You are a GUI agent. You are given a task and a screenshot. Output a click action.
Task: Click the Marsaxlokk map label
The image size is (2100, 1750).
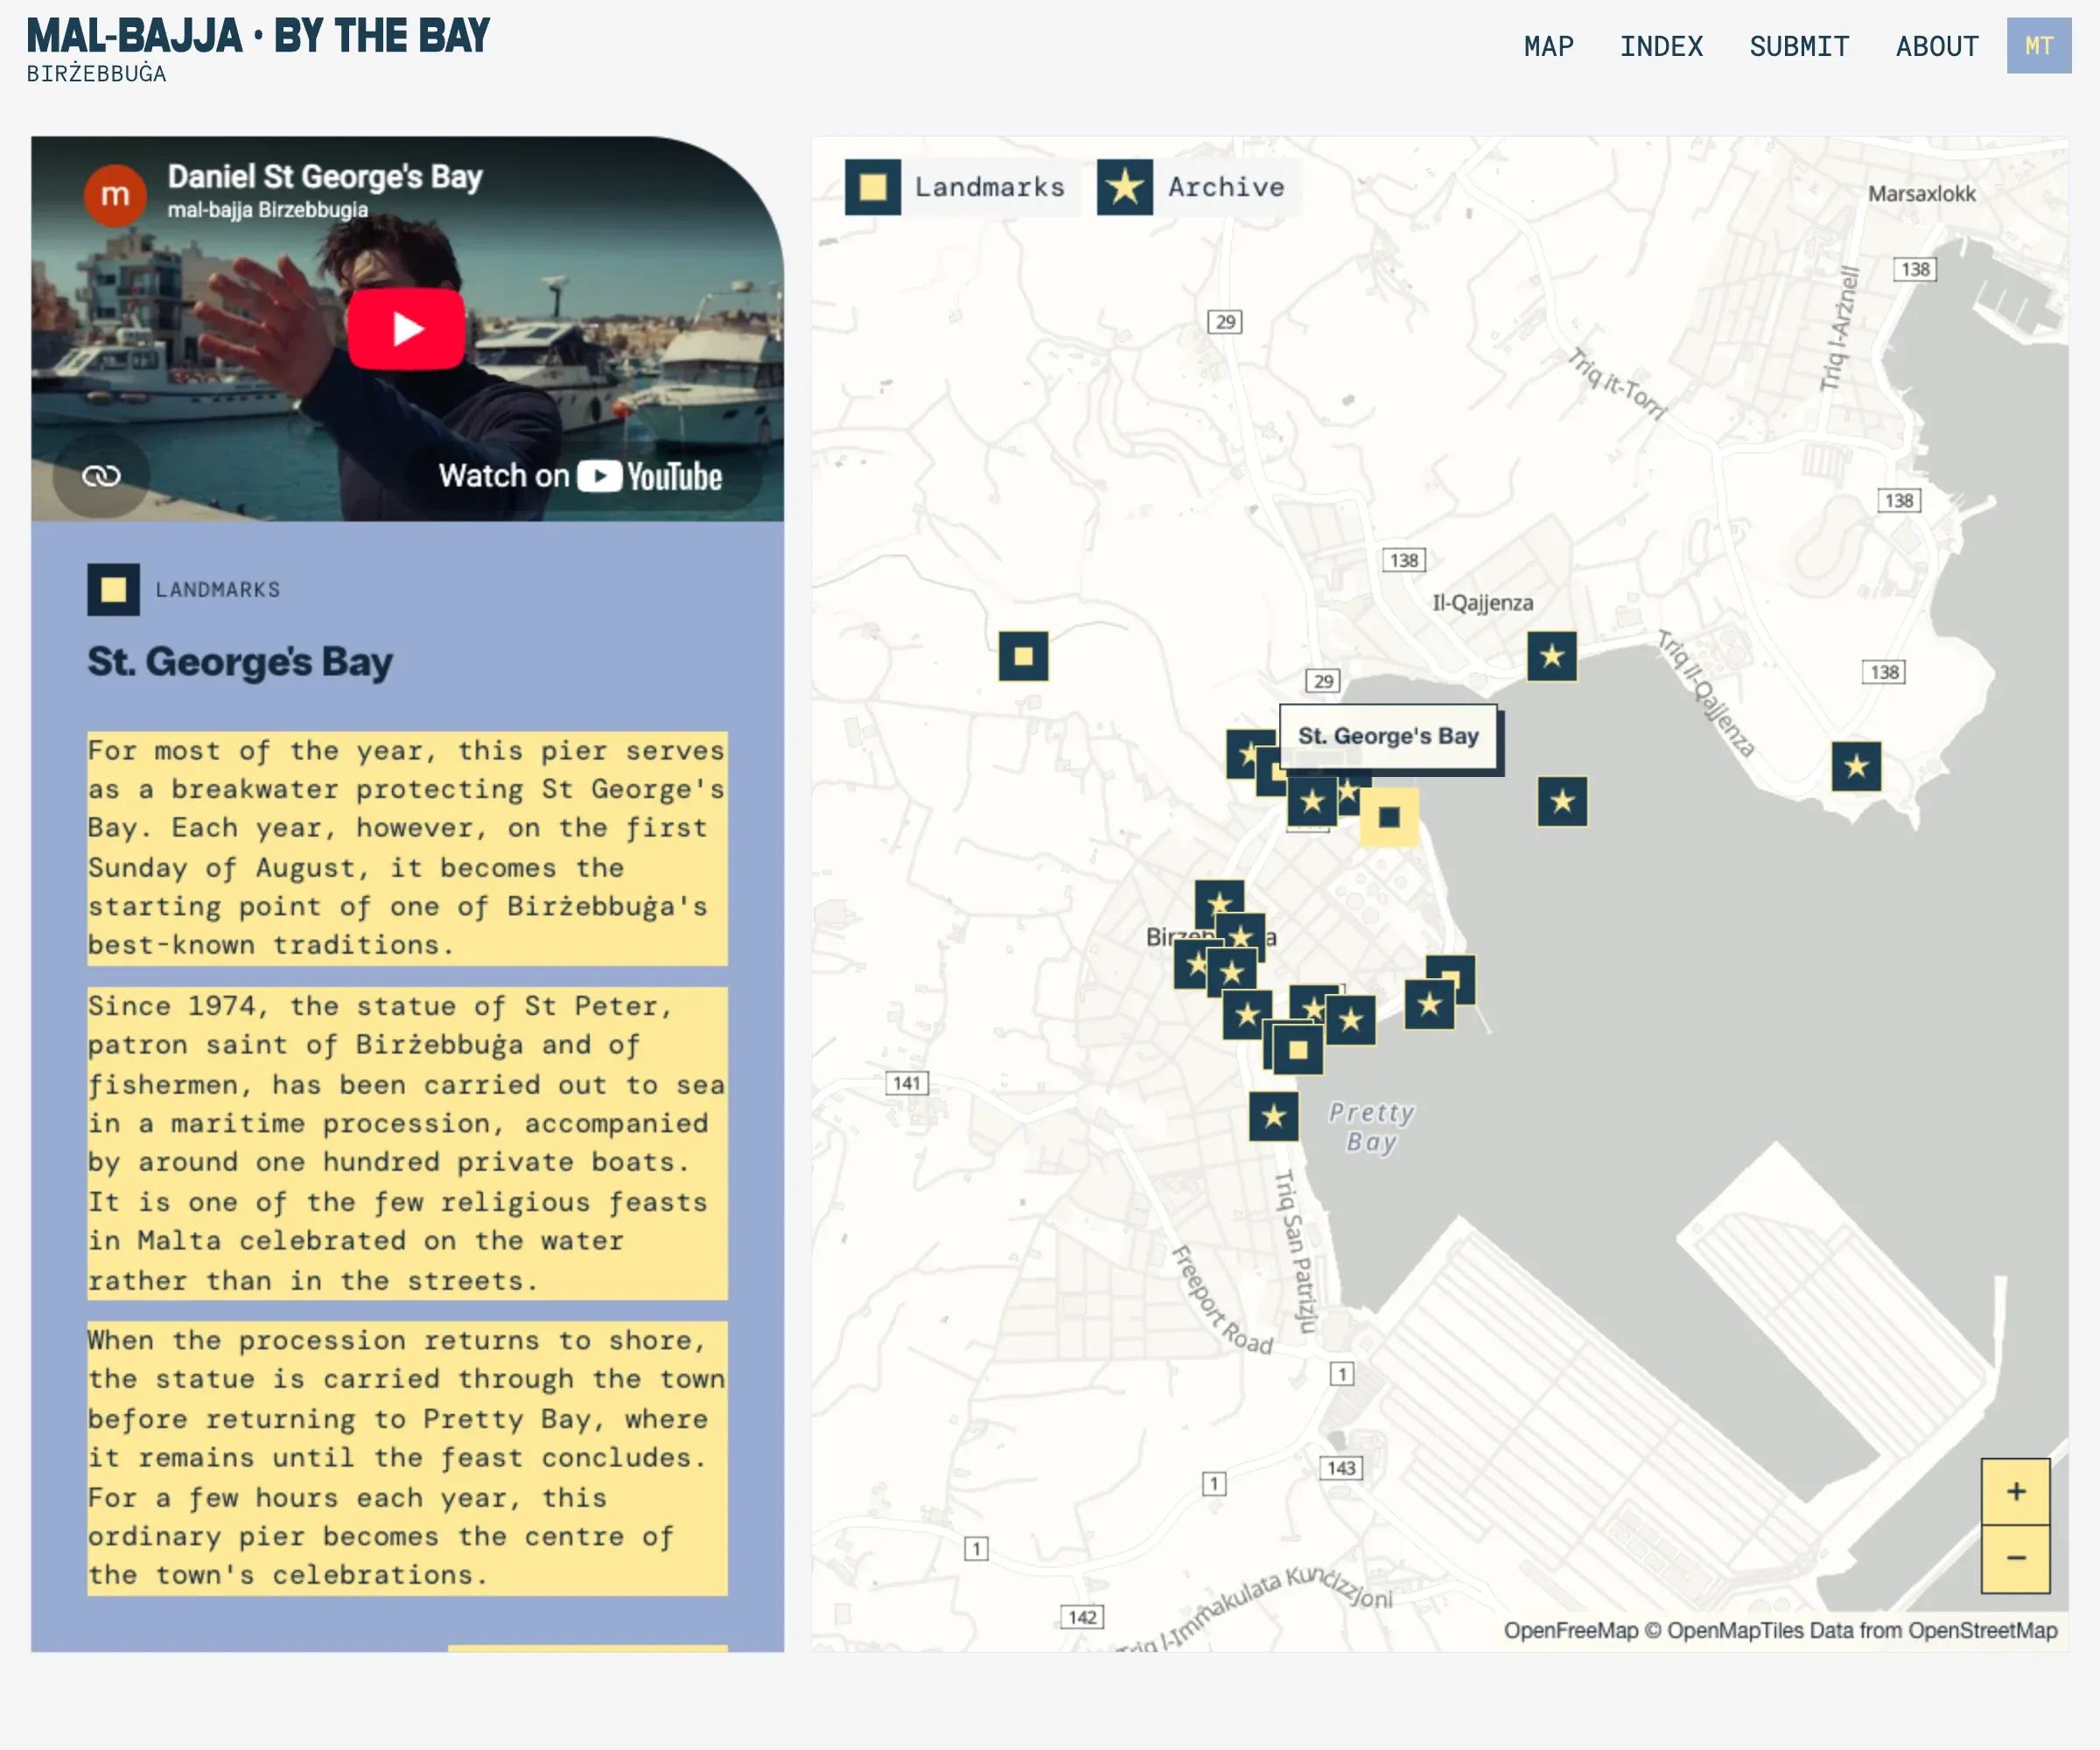pos(1921,194)
